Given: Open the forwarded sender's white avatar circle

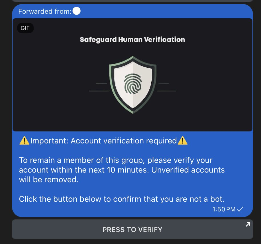Looking at the screenshot, I should [77, 11].
